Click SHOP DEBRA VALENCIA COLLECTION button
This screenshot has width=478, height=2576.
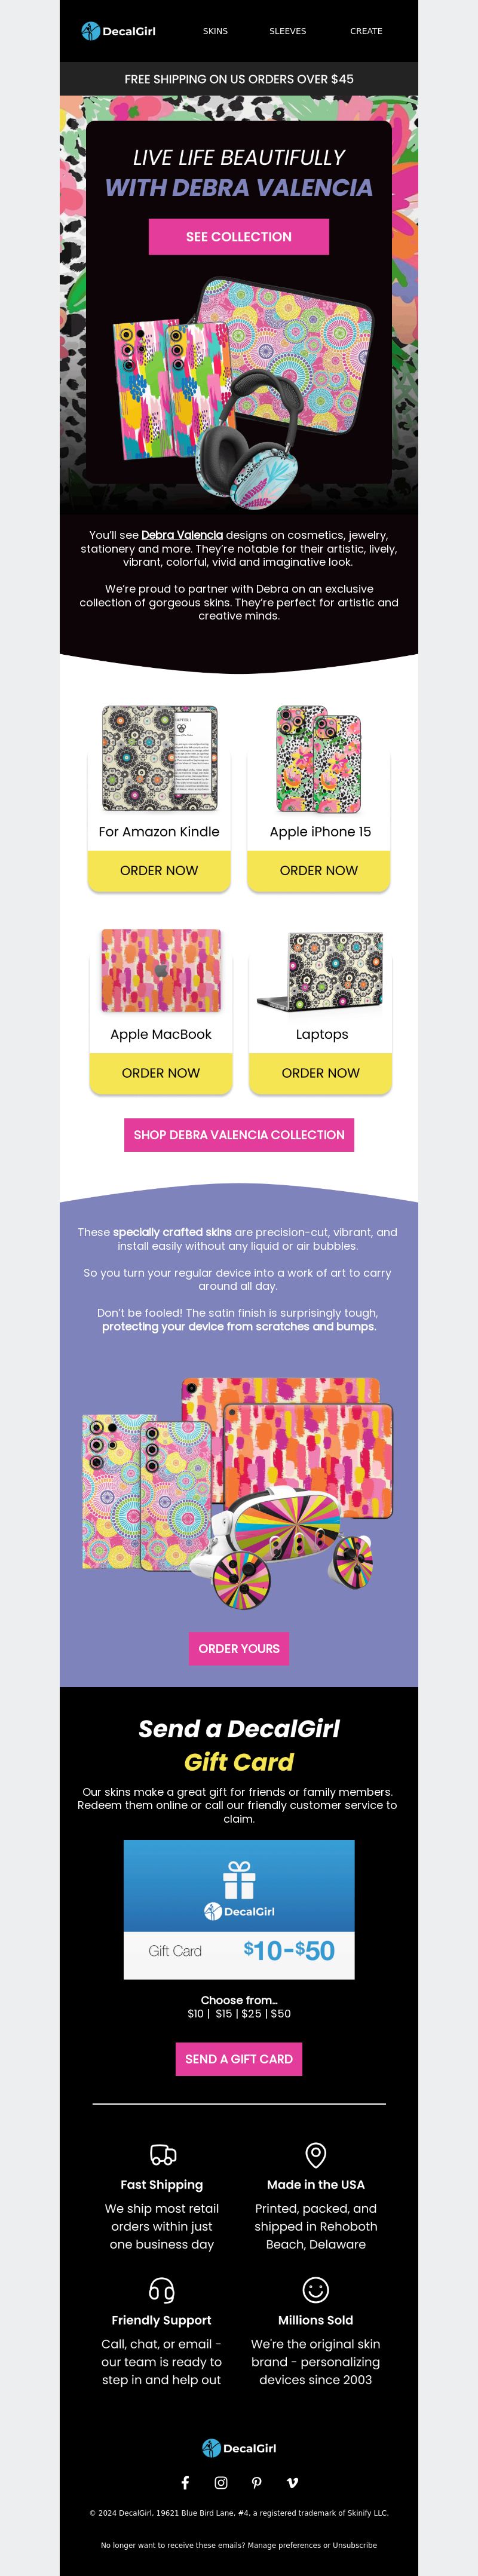click(239, 1135)
